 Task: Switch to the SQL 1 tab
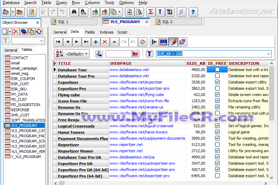[x=75, y=22]
